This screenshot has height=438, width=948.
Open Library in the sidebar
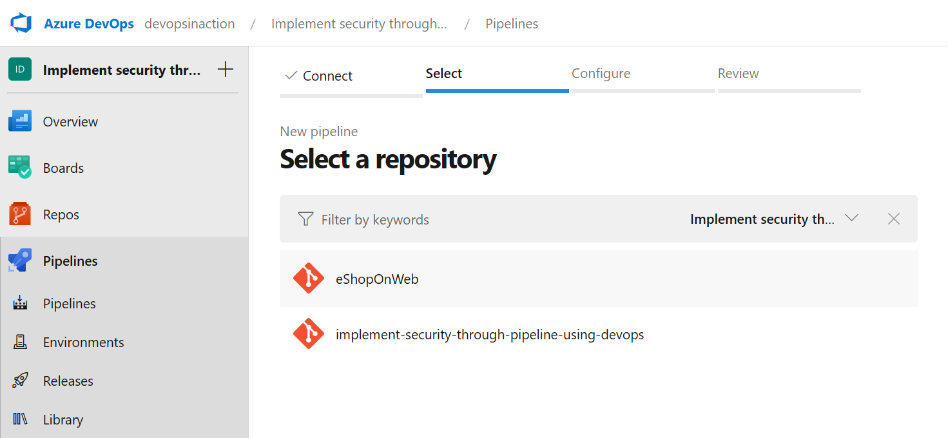(63, 419)
